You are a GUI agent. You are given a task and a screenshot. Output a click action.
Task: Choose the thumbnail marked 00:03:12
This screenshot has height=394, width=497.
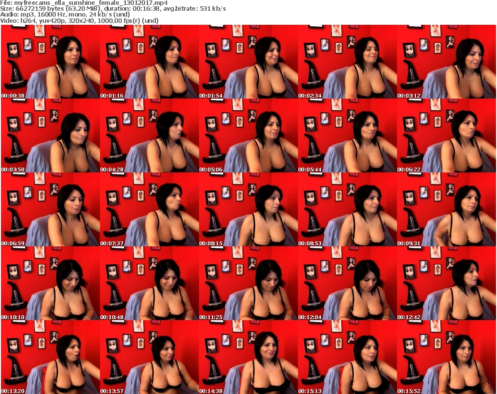click(447, 62)
